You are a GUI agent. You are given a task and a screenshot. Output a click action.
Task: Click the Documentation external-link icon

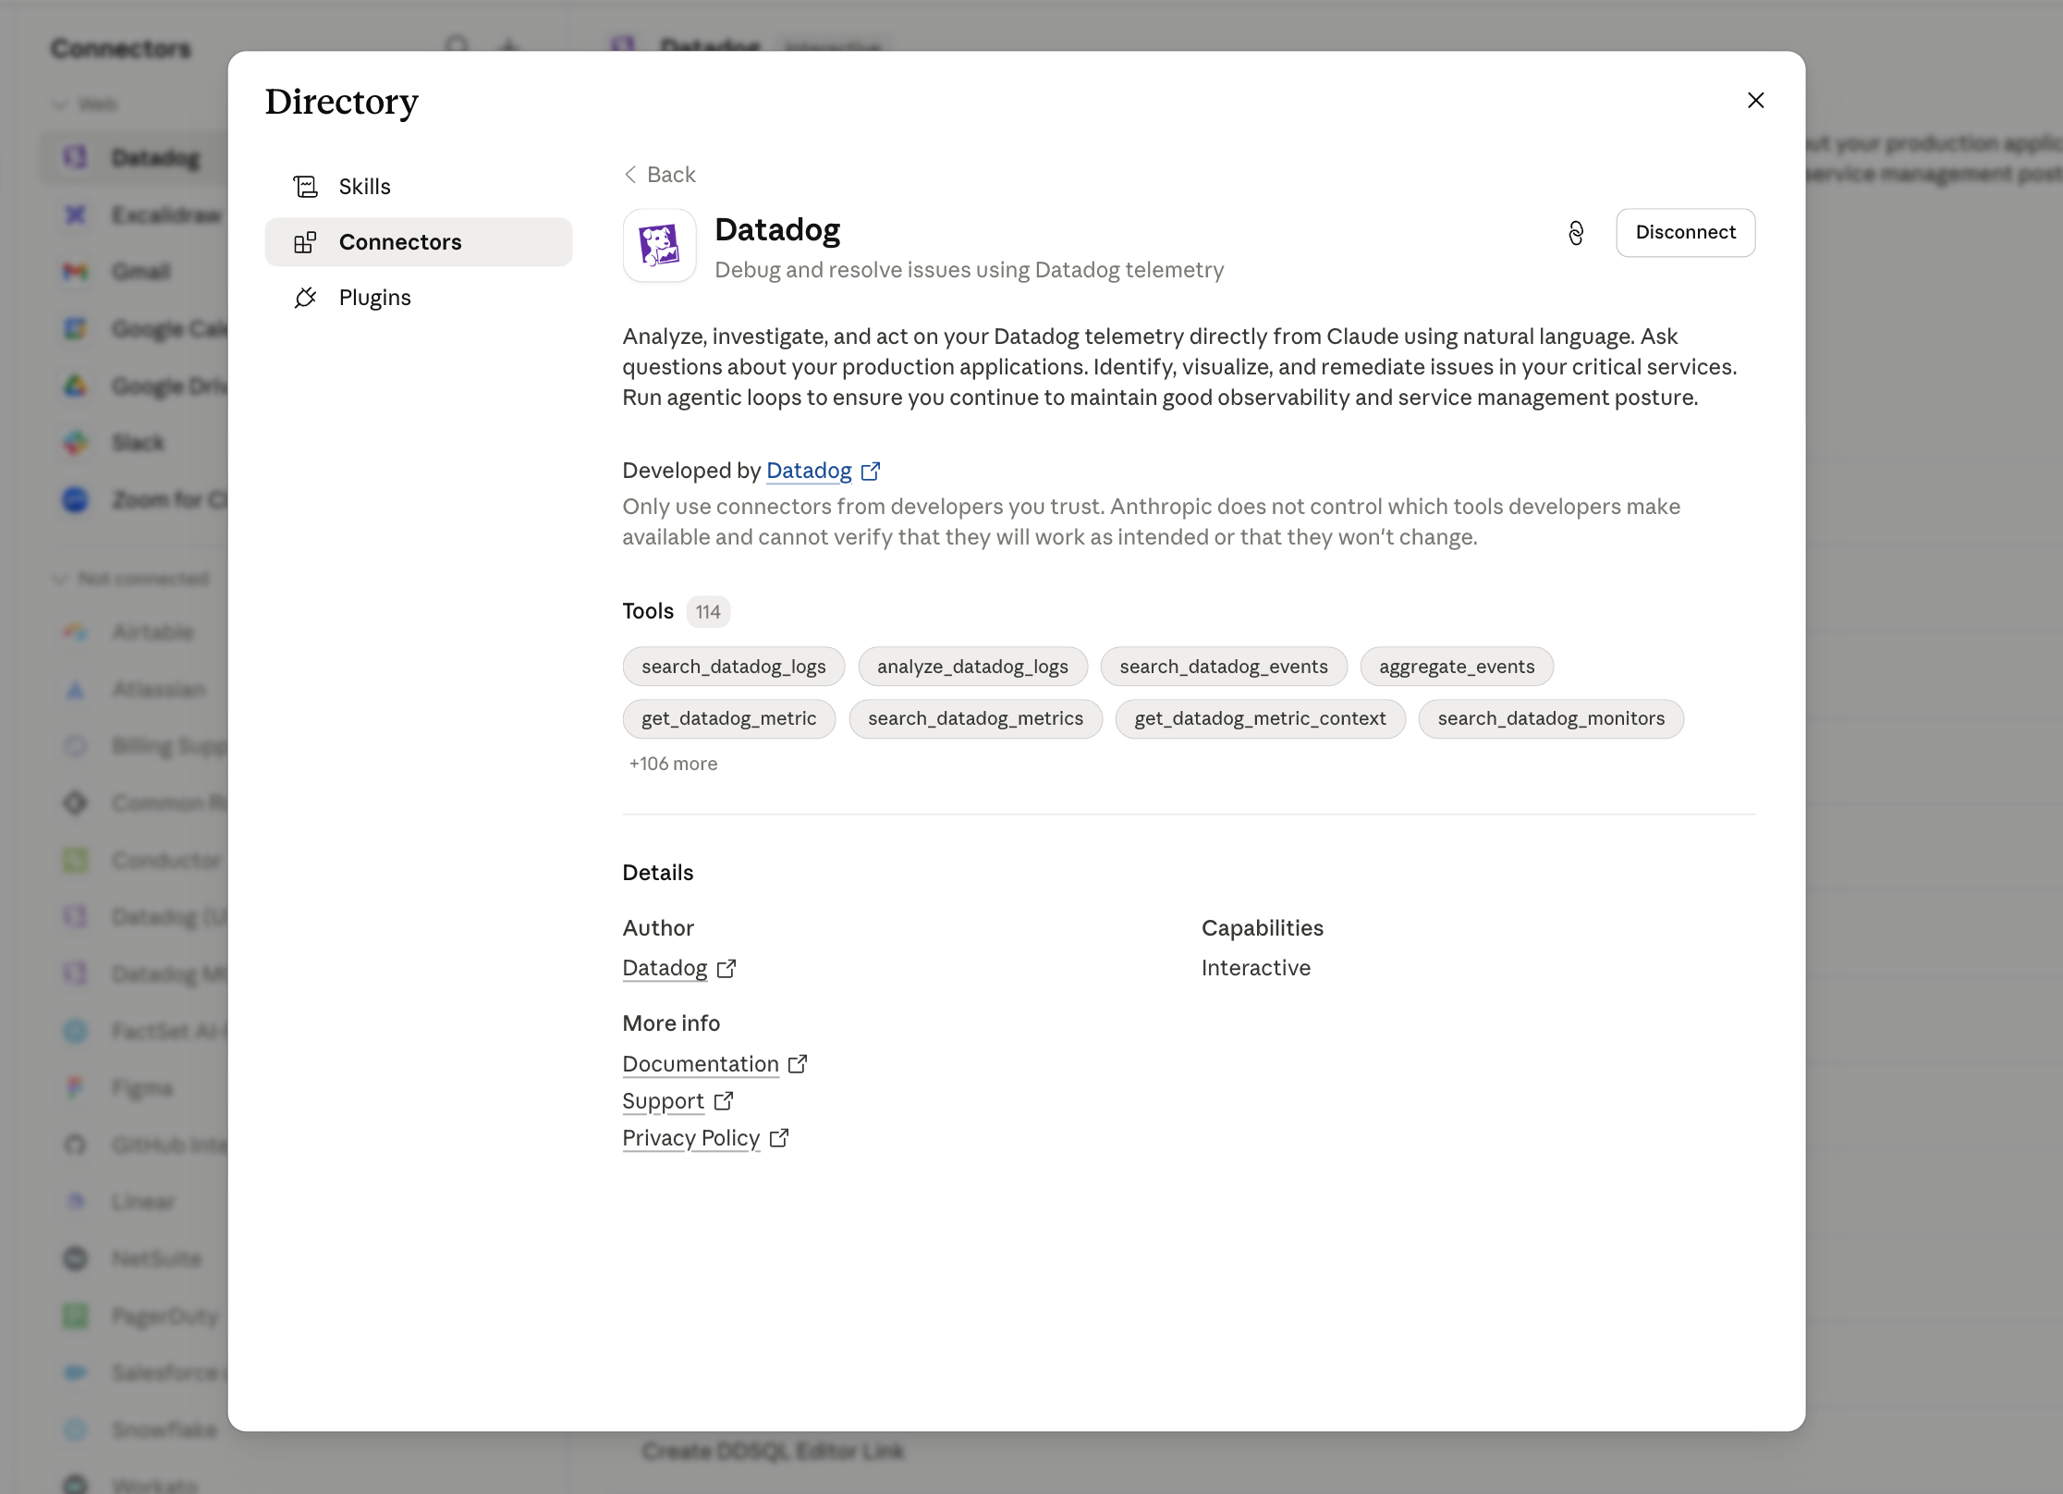tap(798, 1064)
